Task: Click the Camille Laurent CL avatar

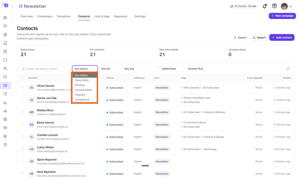Action: [x=31, y=137]
